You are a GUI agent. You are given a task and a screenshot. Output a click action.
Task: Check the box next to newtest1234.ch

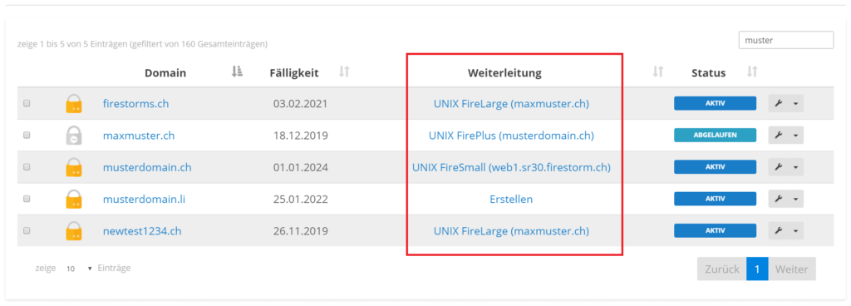(27, 230)
